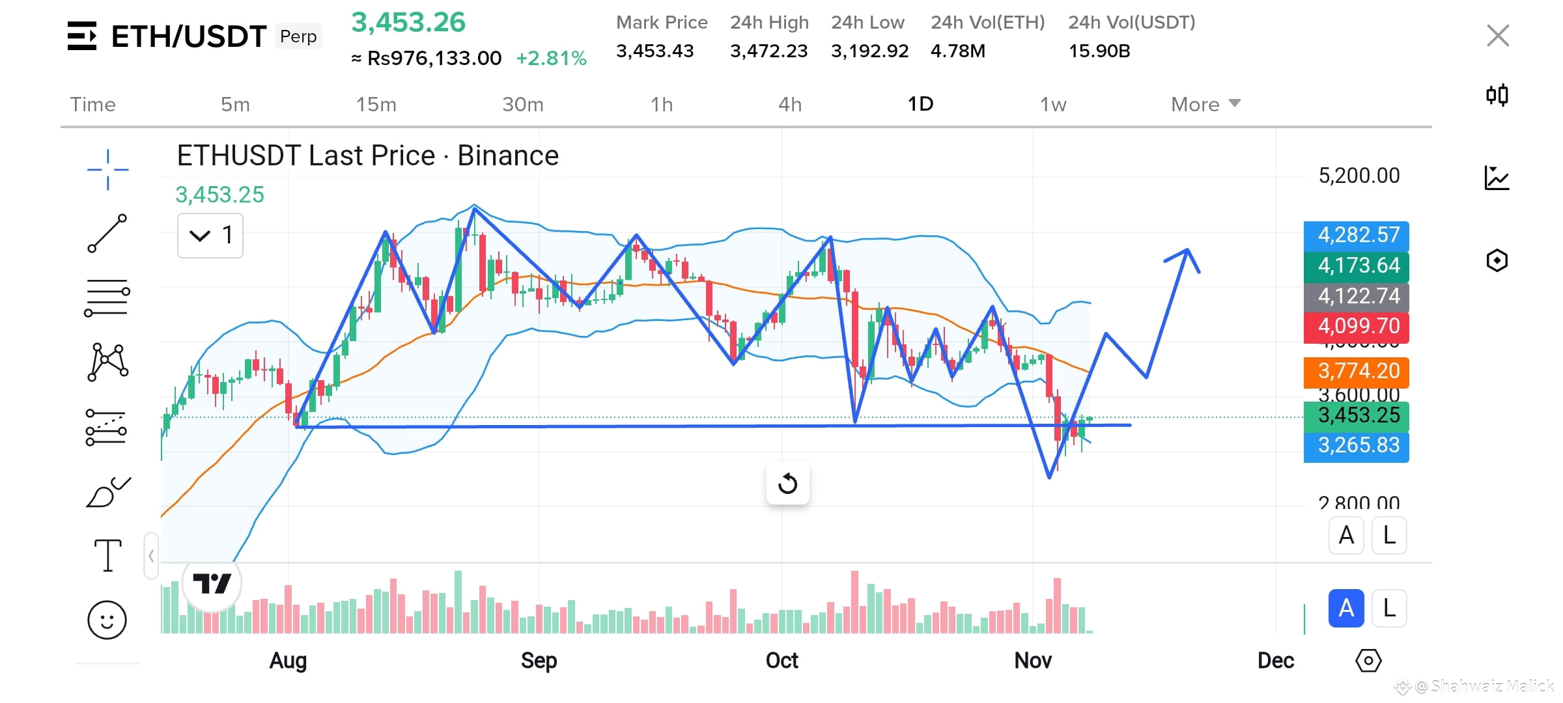Screen dimensions: 1563x703
Task: Toggle auto scale A on the price pane
Action: [1346, 535]
